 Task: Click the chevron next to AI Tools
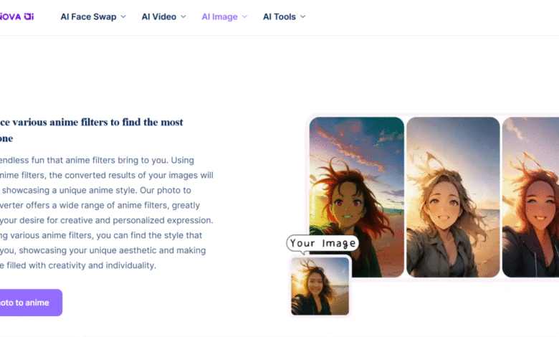(x=303, y=16)
